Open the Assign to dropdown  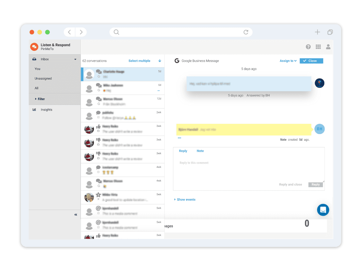pos(288,61)
